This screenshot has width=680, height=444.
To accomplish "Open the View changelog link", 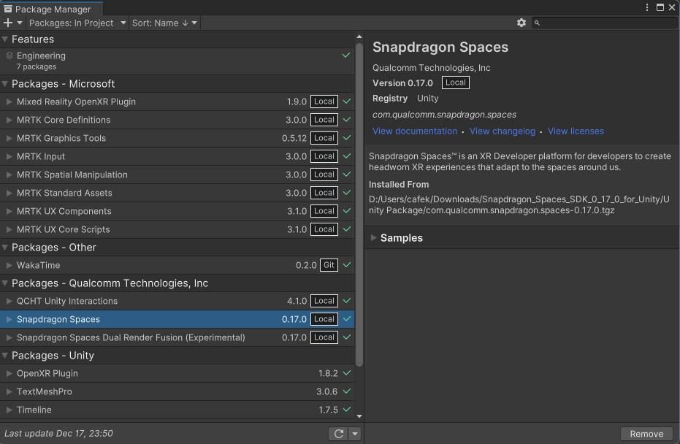I will tap(503, 131).
